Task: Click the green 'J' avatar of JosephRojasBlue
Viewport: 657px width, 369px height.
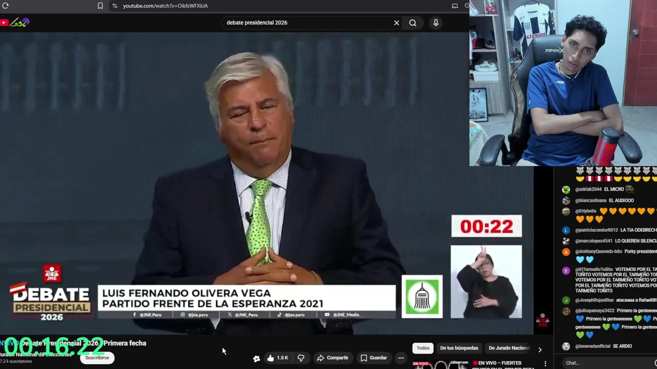Action: click(566, 300)
